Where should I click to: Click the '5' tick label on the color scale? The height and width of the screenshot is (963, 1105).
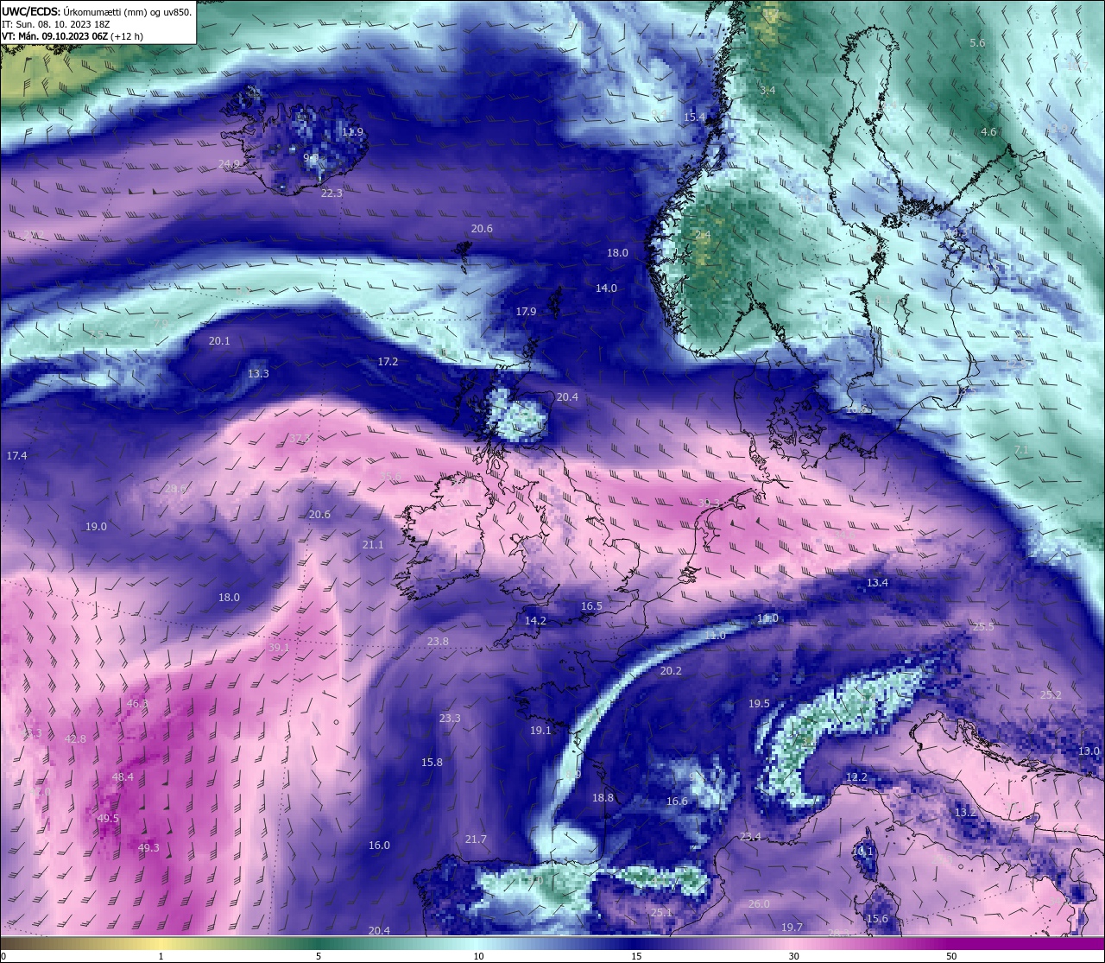click(319, 956)
